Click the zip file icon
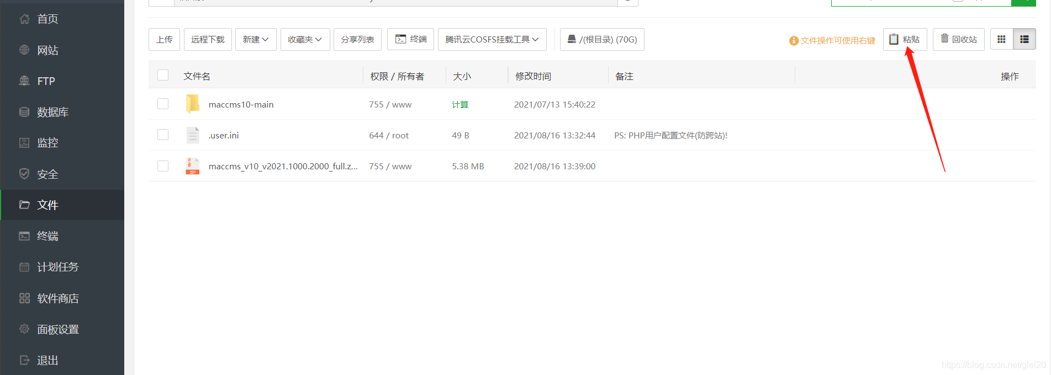 pos(193,166)
